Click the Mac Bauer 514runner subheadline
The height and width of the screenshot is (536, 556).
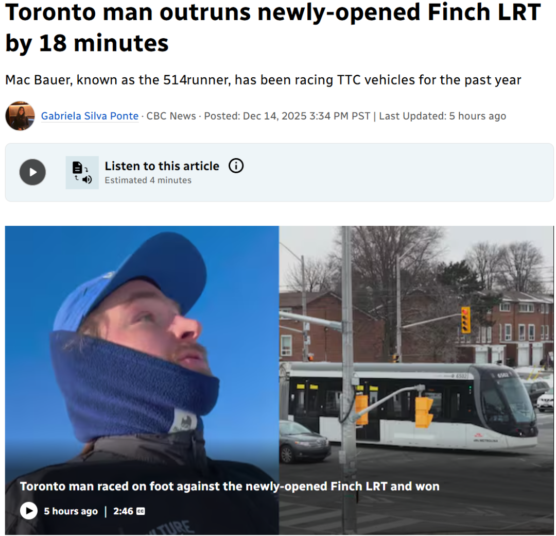coord(263,80)
